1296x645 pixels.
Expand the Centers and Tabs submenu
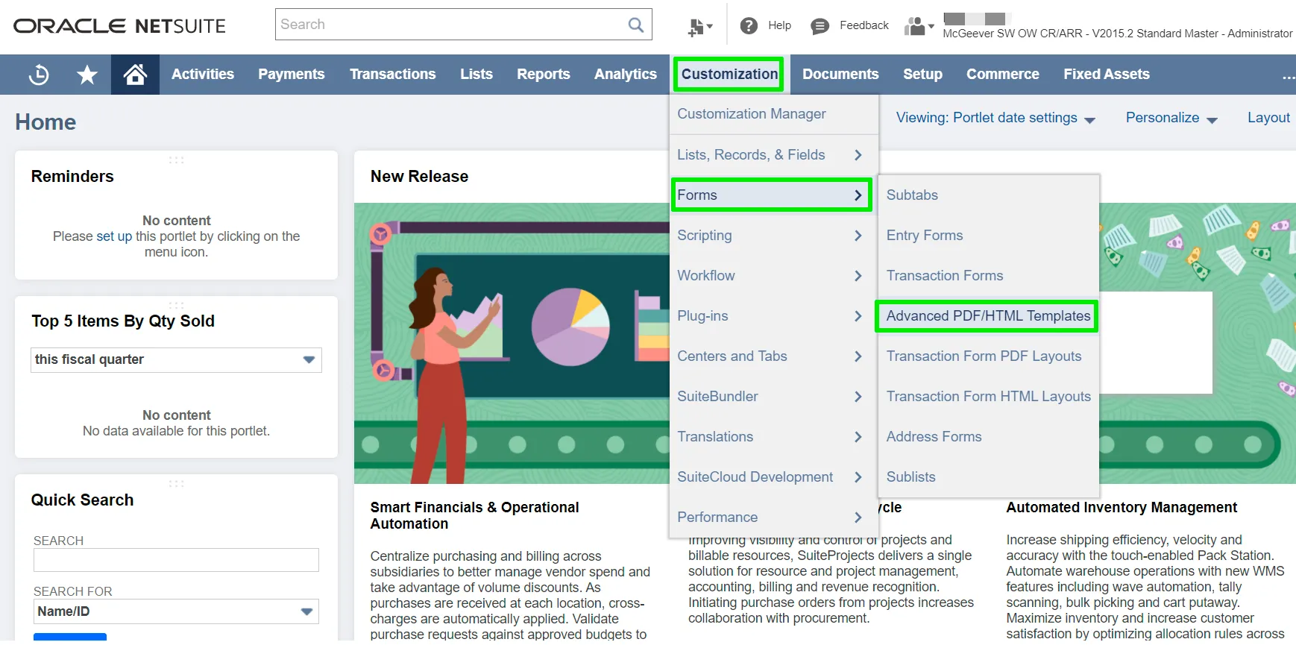(x=773, y=356)
